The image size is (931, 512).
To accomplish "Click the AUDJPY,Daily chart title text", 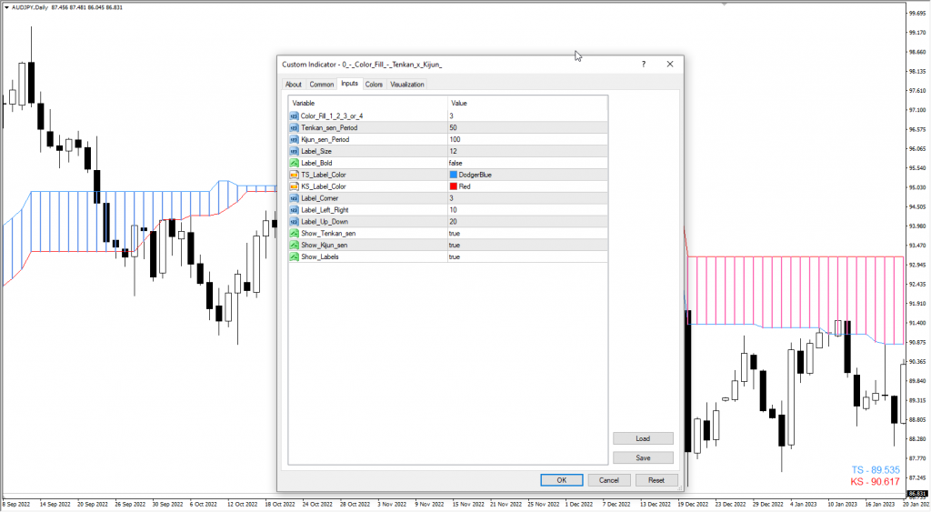I will 30,7.
